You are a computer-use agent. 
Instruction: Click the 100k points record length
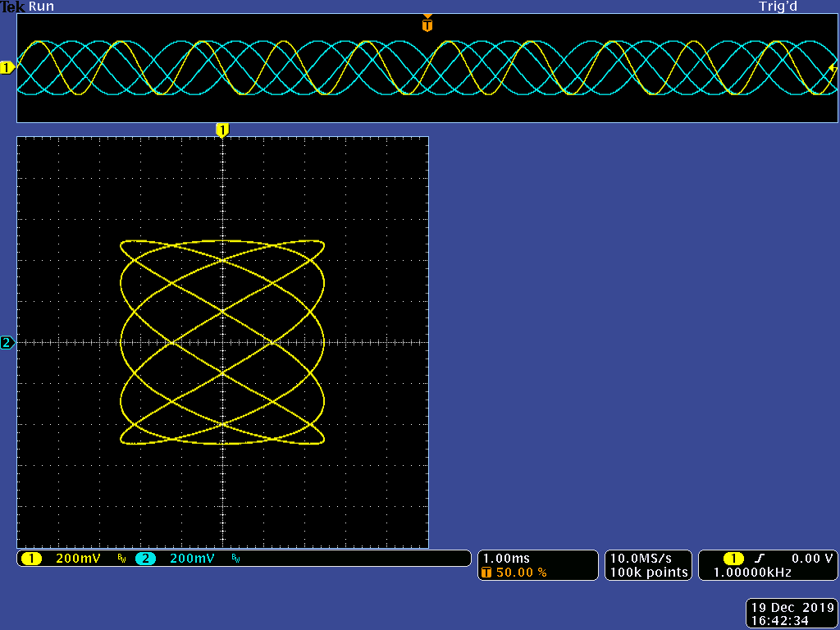649,573
